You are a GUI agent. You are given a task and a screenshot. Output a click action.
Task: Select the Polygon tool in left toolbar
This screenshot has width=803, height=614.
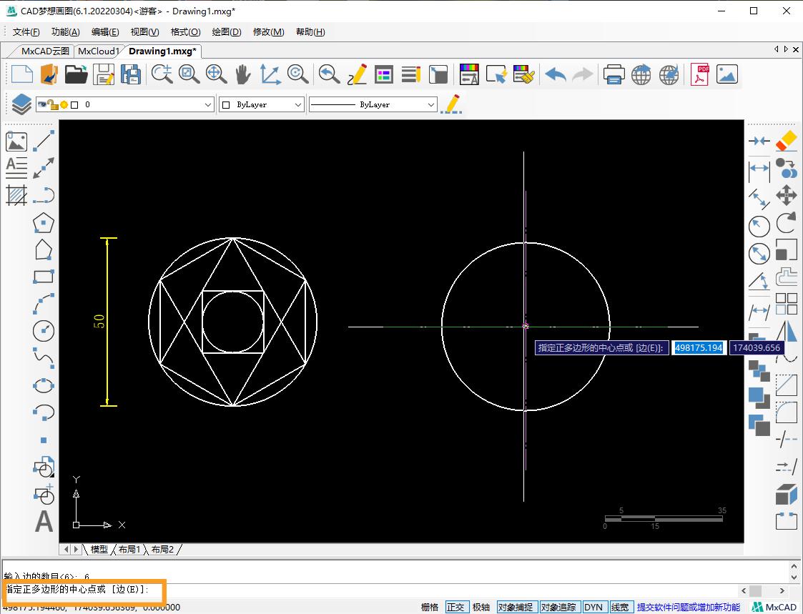pyautogui.click(x=44, y=223)
